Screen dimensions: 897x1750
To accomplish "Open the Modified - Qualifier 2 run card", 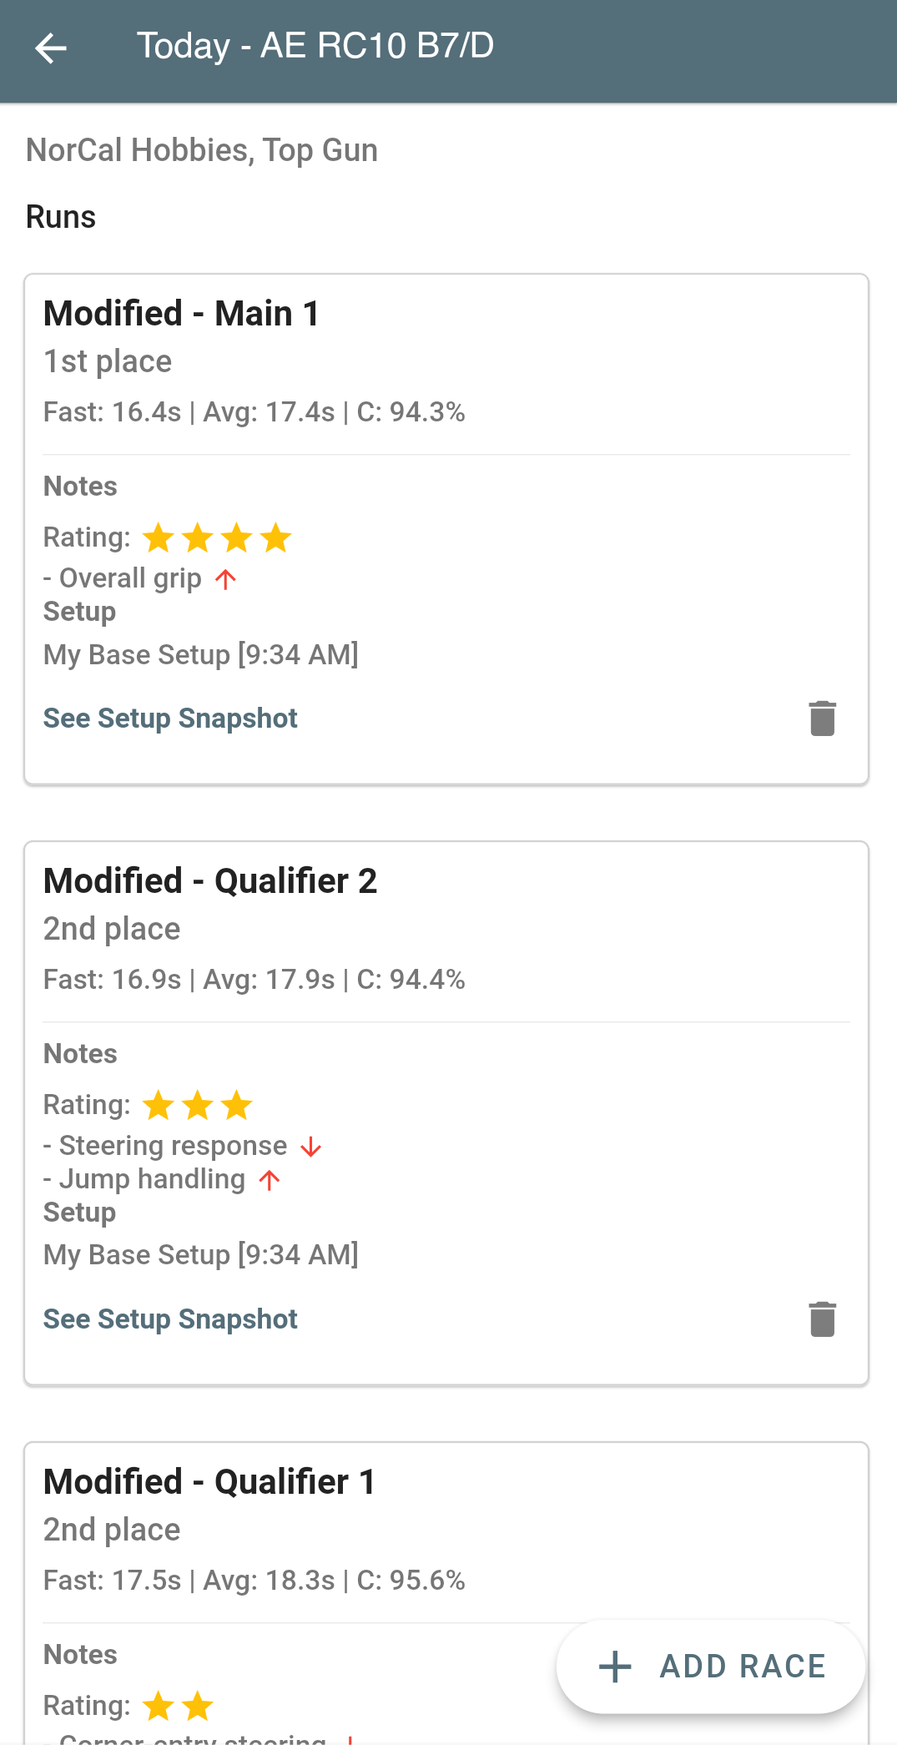I will [210, 881].
